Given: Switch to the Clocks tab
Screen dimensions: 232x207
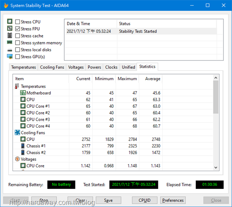Looking at the screenshot, I should coord(111,67).
